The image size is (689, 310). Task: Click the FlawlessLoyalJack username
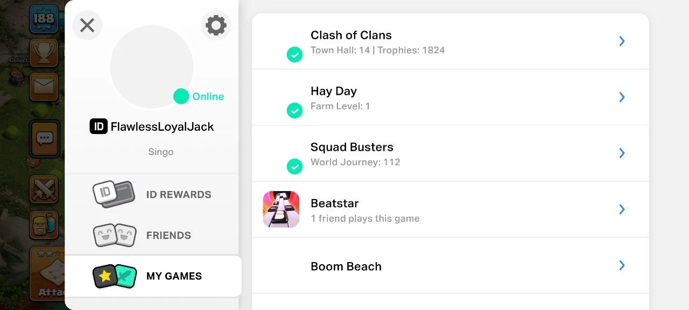pos(162,127)
